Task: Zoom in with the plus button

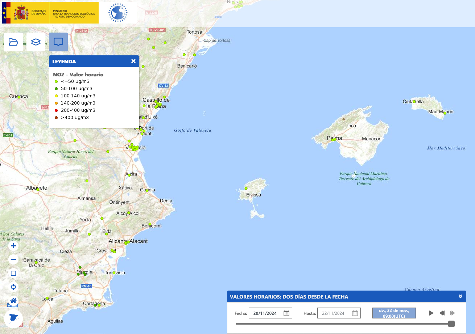Action: coord(13,246)
